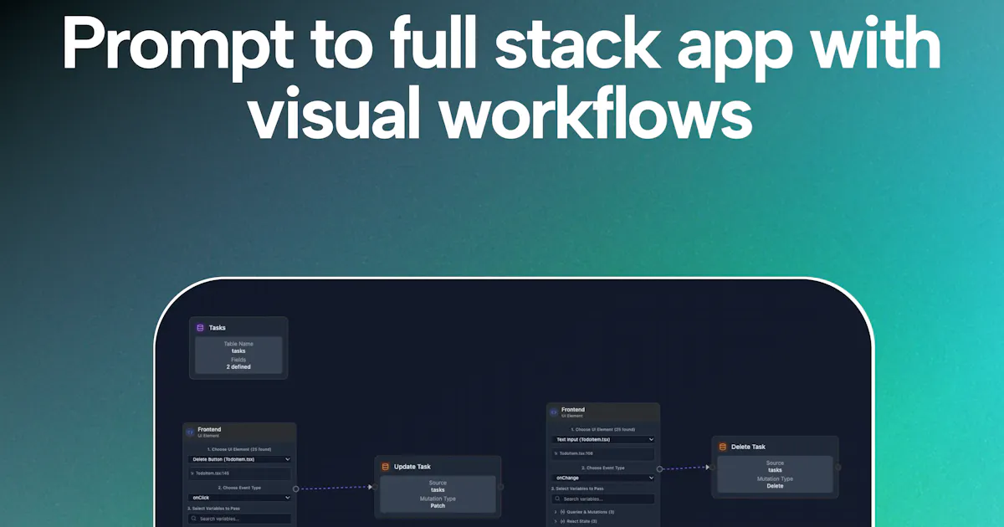The height and width of the screenshot is (527, 1004).
Task: Click output handle of the onClick Frontend node
Action: pyautogui.click(x=296, y=489)
